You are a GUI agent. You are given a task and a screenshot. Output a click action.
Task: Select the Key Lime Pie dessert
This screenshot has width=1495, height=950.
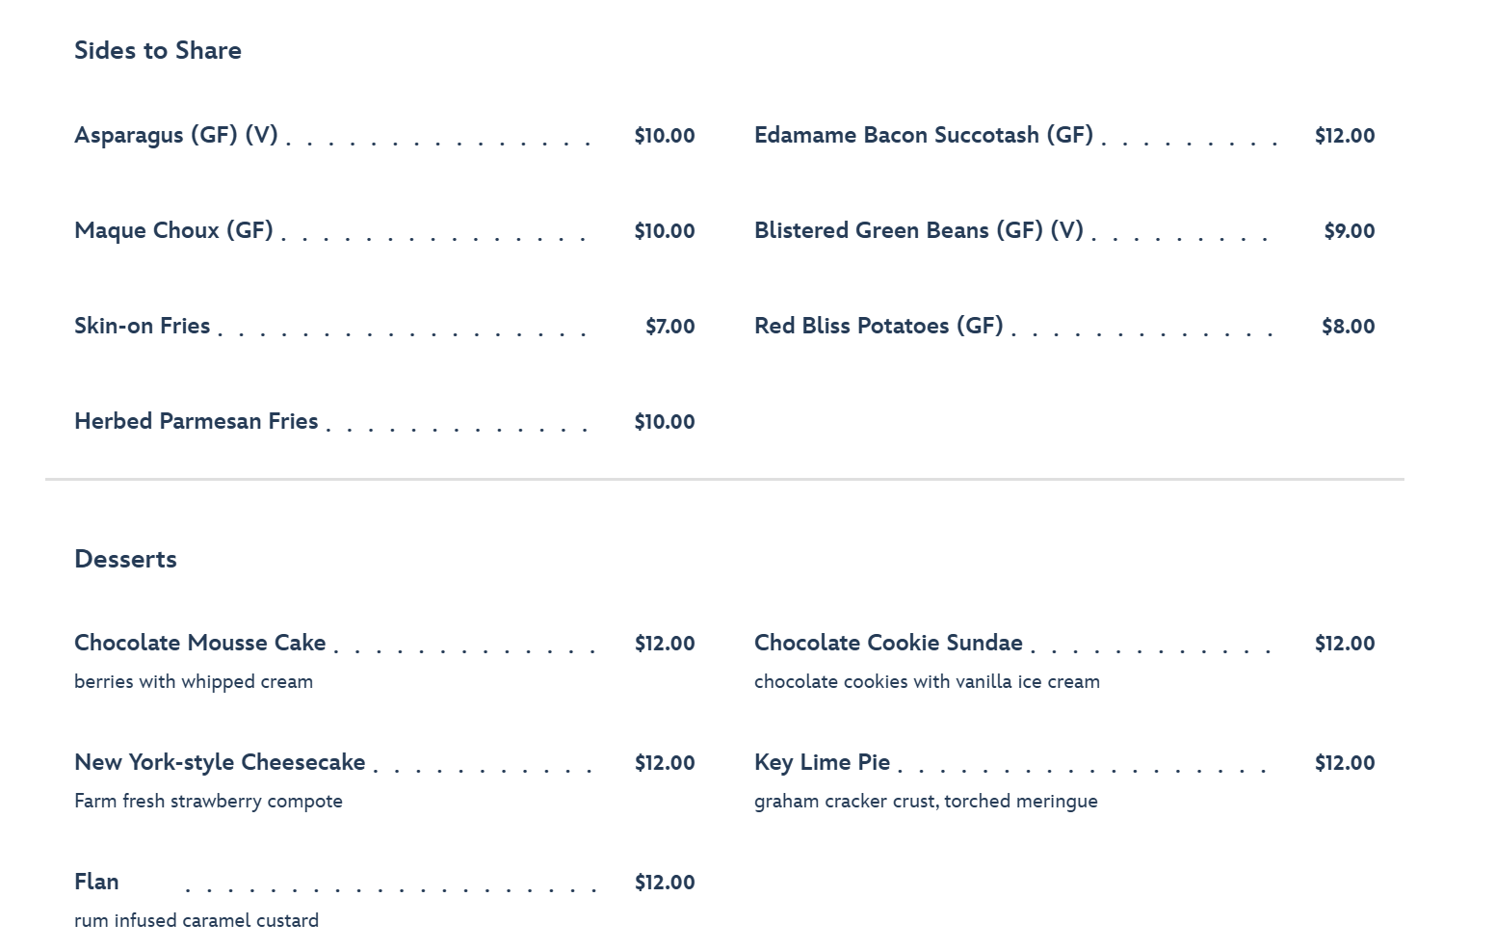tap(823, 762)
